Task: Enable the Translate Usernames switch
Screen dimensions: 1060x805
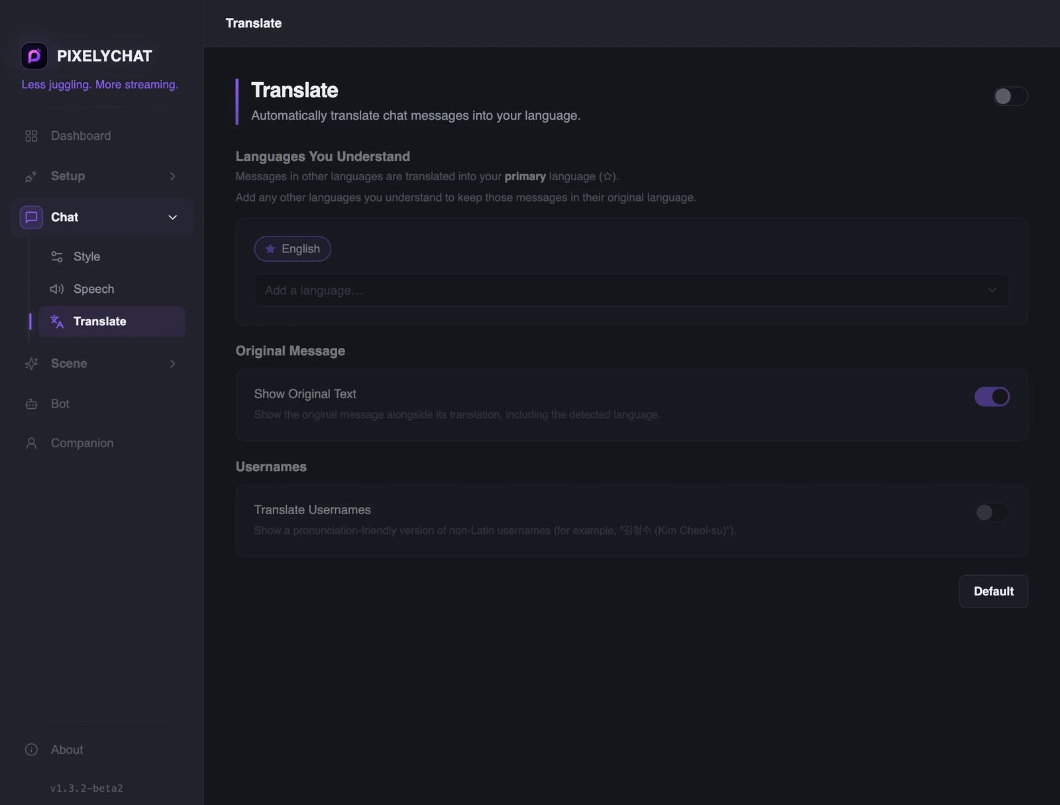Action: click(x=992, y=512)
